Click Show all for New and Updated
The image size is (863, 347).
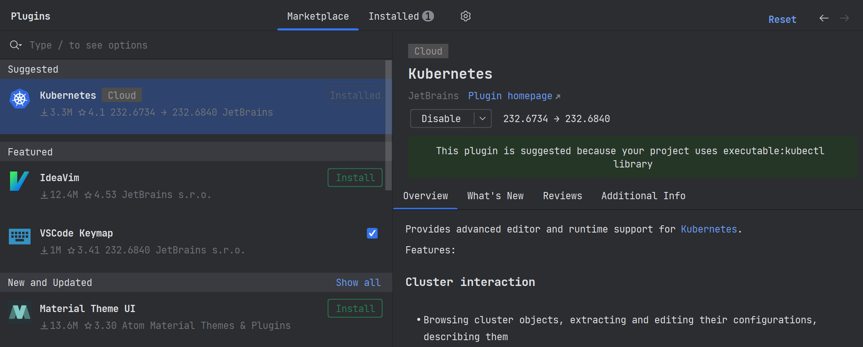(358, 283)
